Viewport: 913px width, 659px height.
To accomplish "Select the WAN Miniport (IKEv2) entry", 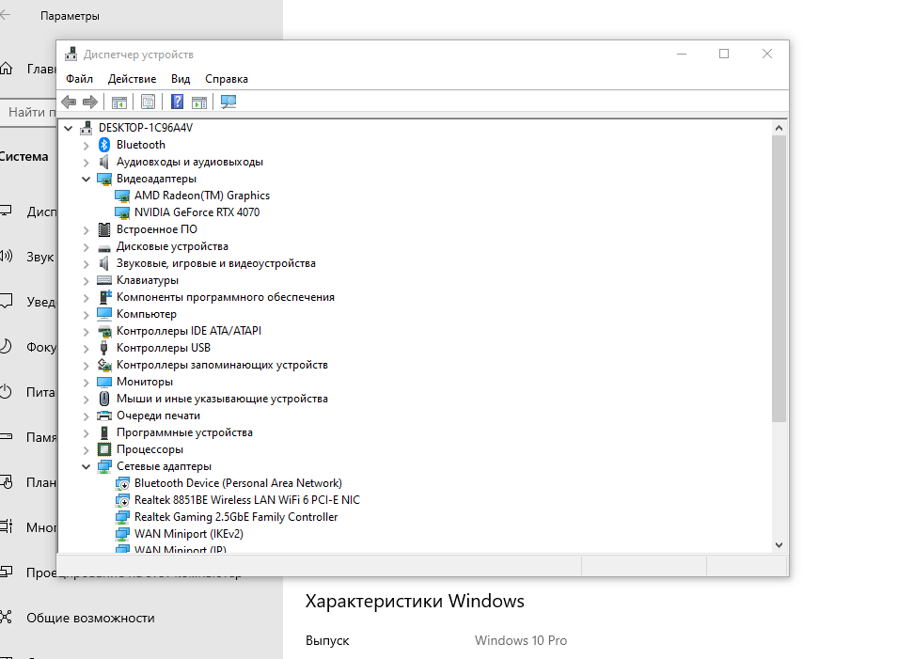I will coord(189,534).
